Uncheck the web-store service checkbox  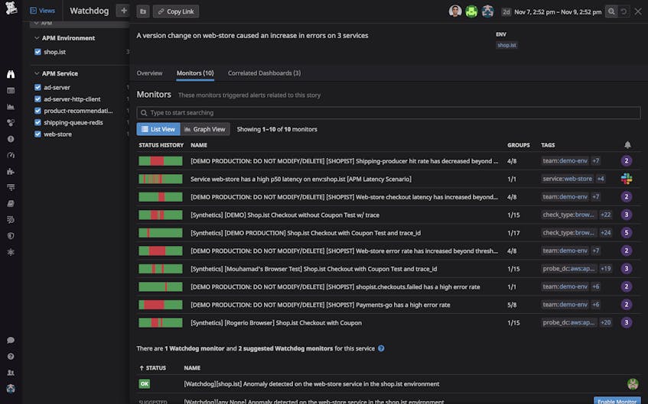tap(38, 134)
